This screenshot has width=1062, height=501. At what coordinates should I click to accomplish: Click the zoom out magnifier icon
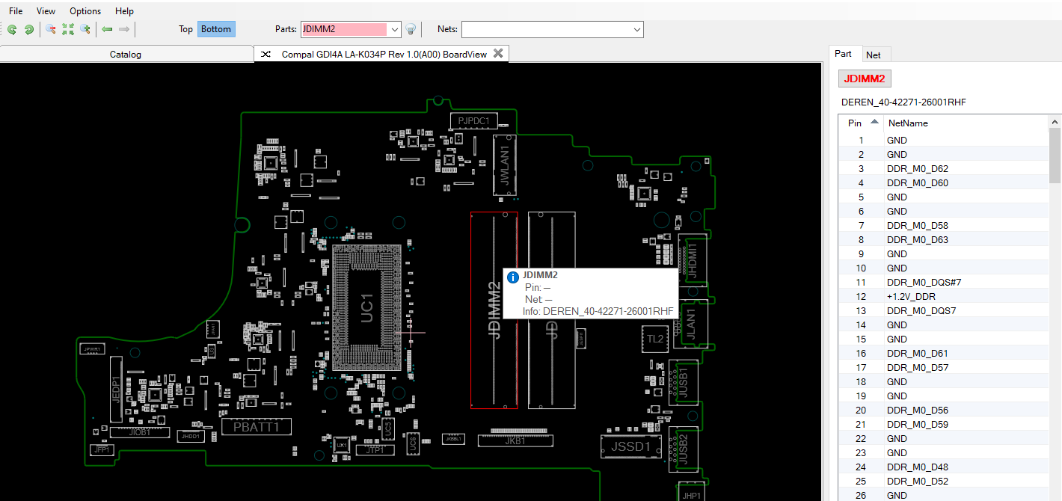click(50, 29)
